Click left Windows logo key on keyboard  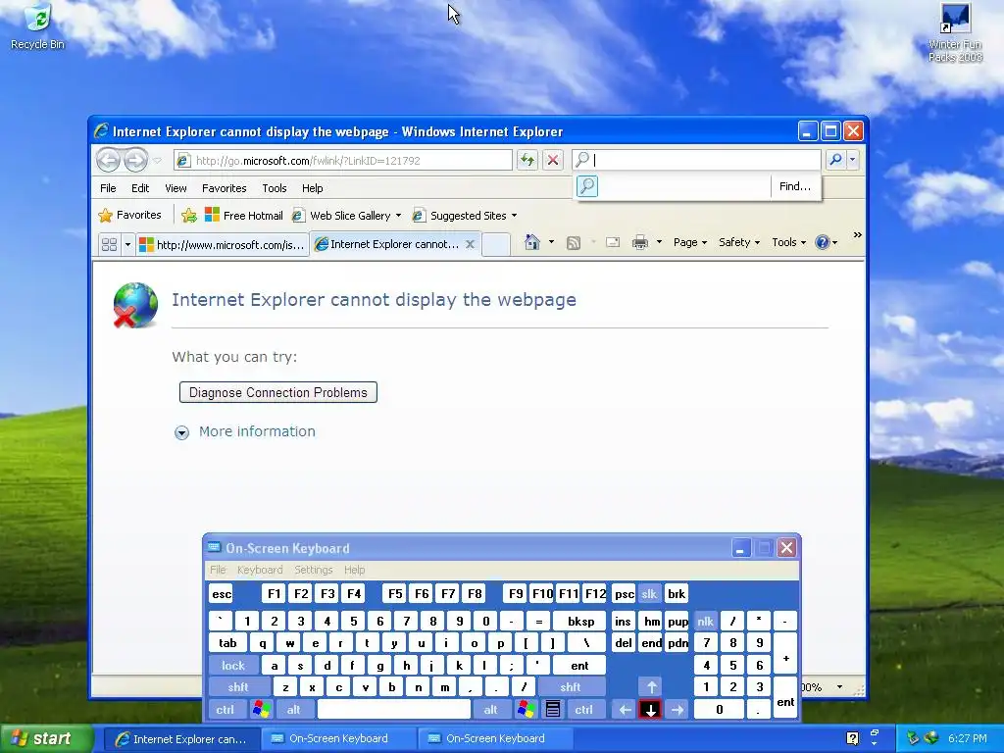[261, 710]
